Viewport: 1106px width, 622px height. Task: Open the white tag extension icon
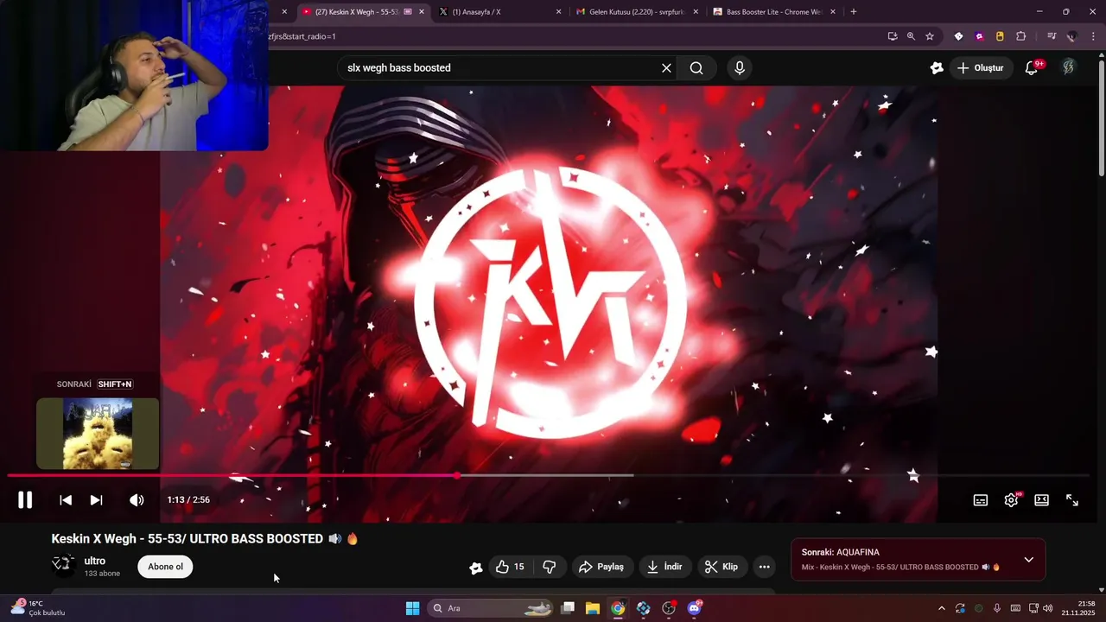(958, 36)
